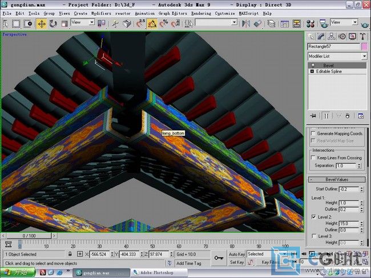Toggle the Bevel modifier lightbulb
371x278 pixels.
click(313, 65)
